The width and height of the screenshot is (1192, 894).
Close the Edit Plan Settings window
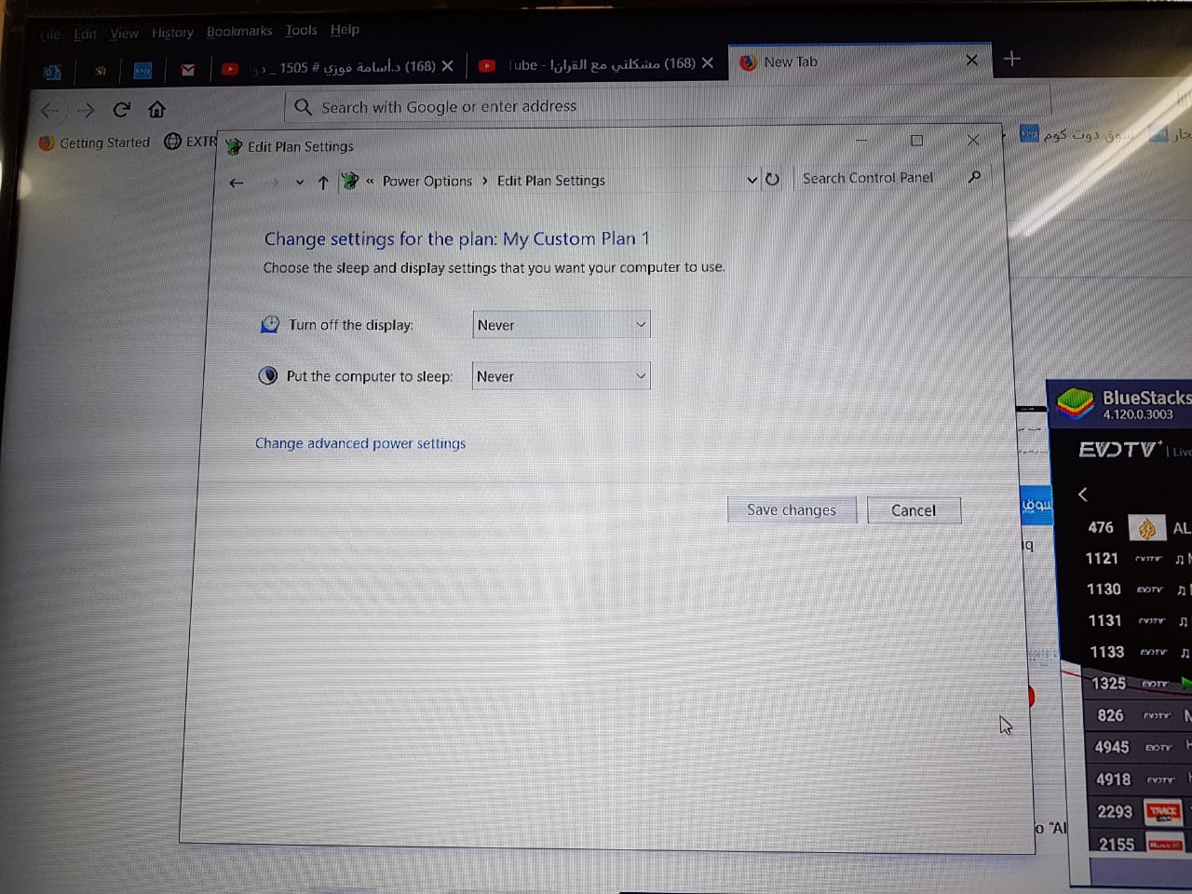tap(973, 140)
